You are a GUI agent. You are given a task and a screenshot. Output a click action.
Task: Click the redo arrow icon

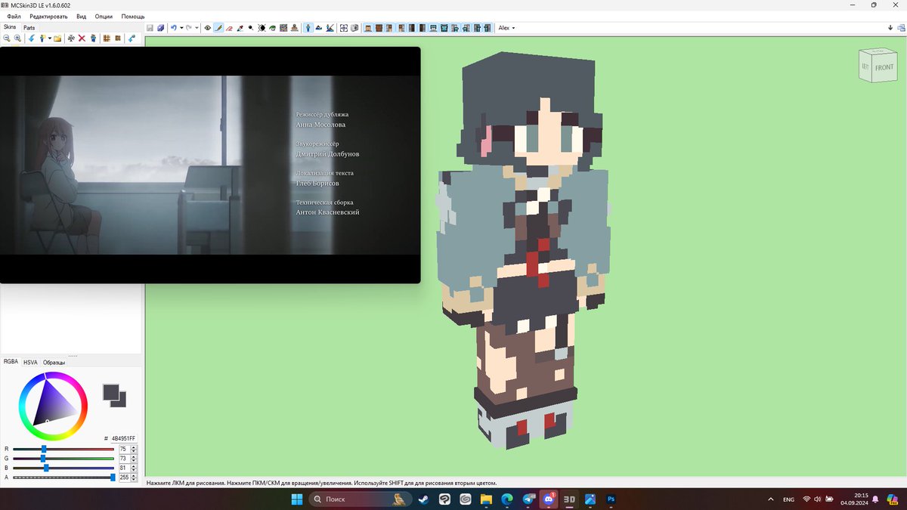click(189, 28)
